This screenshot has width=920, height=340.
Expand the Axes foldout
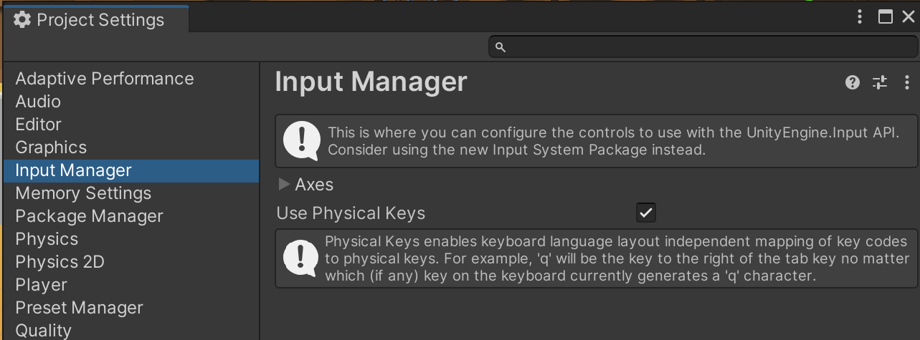click(x=285, y=185)
